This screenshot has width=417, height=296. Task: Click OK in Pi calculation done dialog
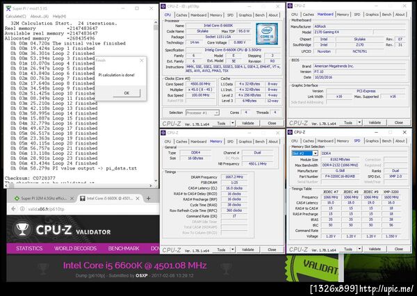pos(126,93)
